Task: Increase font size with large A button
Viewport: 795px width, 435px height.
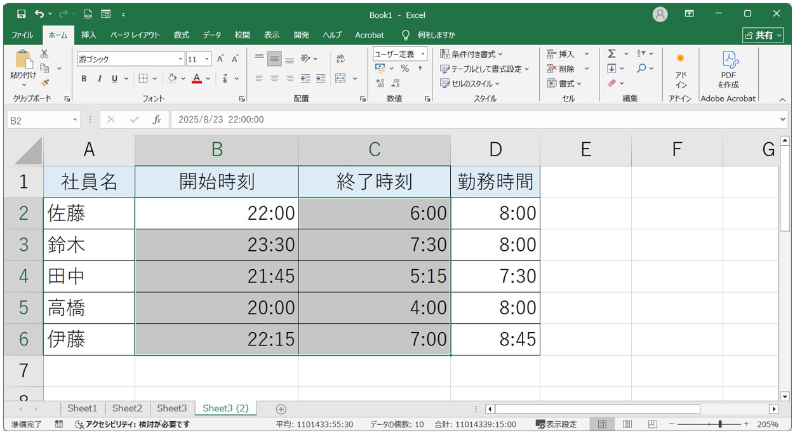Action: (220, 59)
